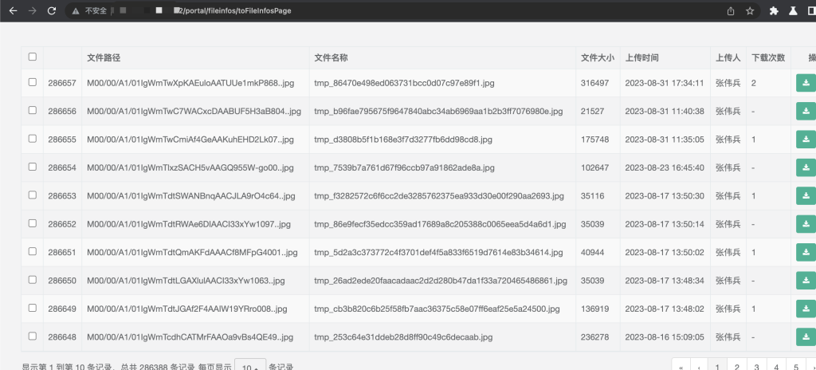This screenshot has width=816, height=370.
Task: Download file in row 286657
Action: click(806, 82)
